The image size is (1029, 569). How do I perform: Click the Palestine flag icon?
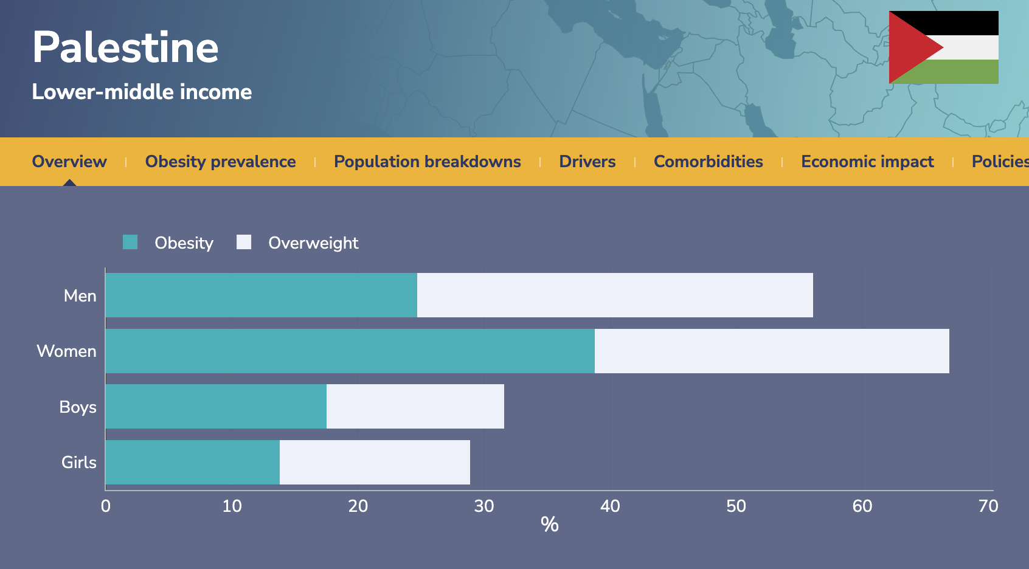[943, 47]
